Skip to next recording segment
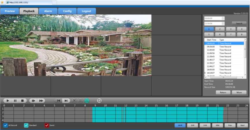This screenshot has height=130, width=250. (x=66, y=101)
